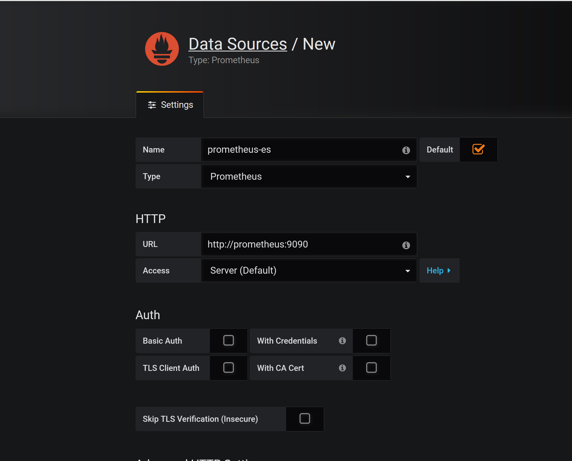Viewport: 572px width, 461px height.
Task: Open the Access dropdown showing Server (Default)
Action: (308, 270)
